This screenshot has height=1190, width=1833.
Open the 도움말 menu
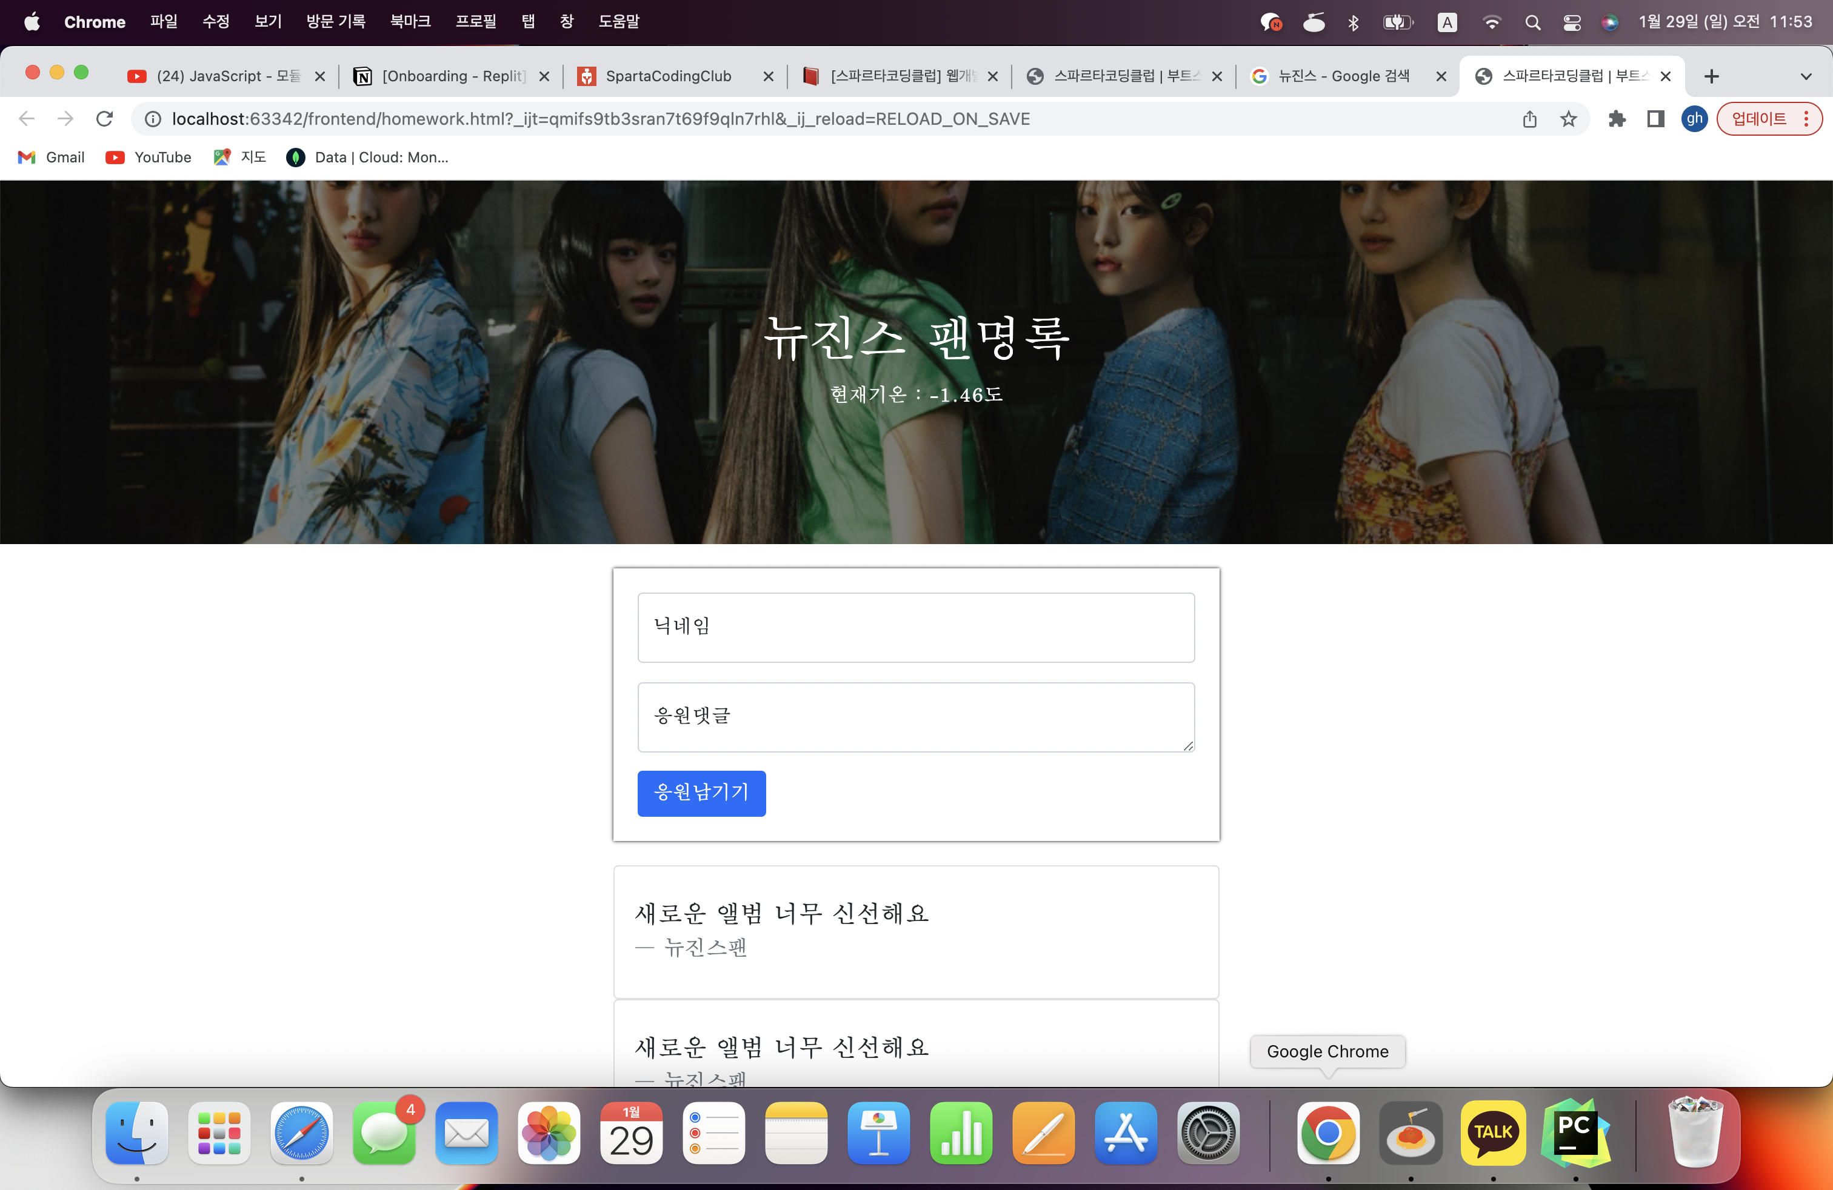[619, 22]
